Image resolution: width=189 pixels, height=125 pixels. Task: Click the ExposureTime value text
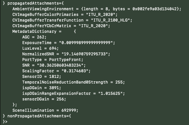click(x=86, y=42)
